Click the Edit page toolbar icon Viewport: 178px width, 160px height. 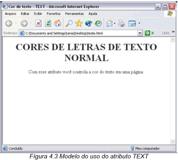click(x=132, y=23)
